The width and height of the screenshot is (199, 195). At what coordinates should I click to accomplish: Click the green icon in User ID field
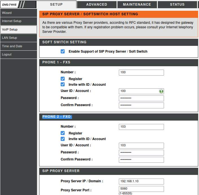(x=161, y=91)
